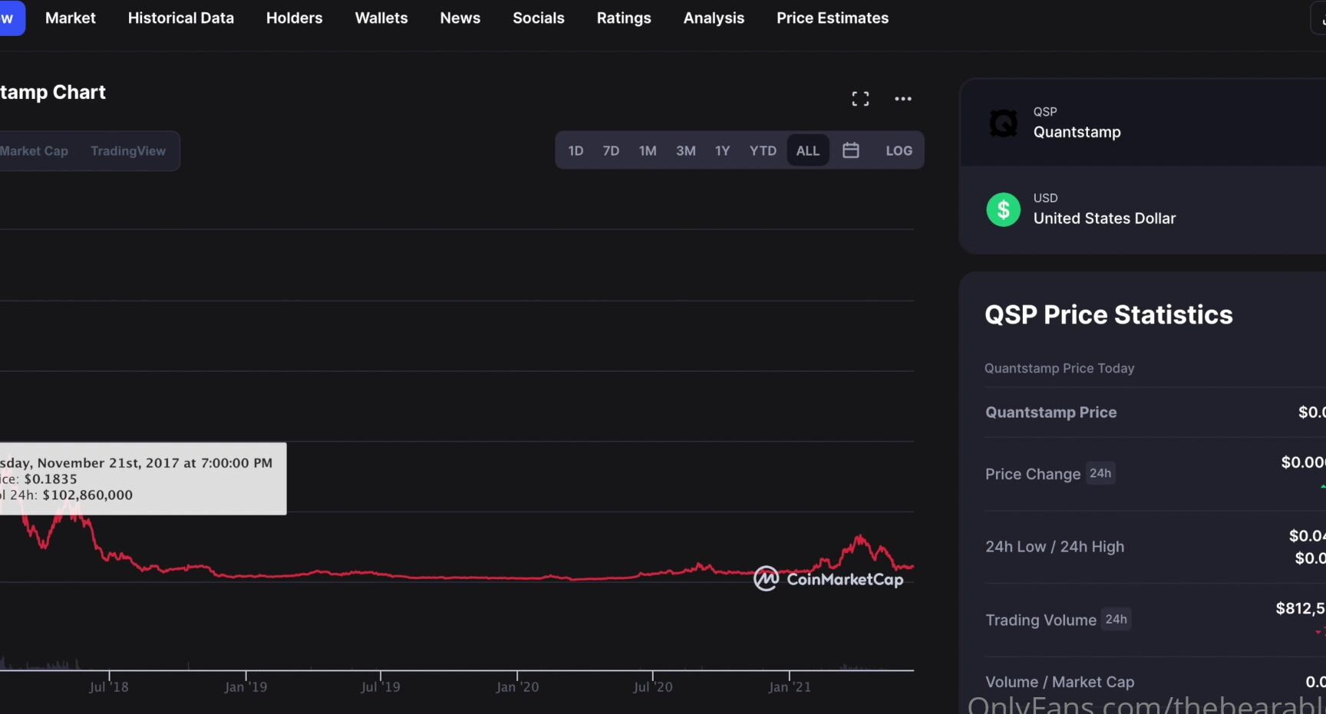Click the Holders navigation link

coord(294,18)
